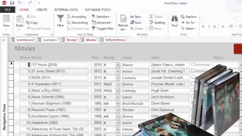Open the Selection filter dropdown

pos(101,17)
